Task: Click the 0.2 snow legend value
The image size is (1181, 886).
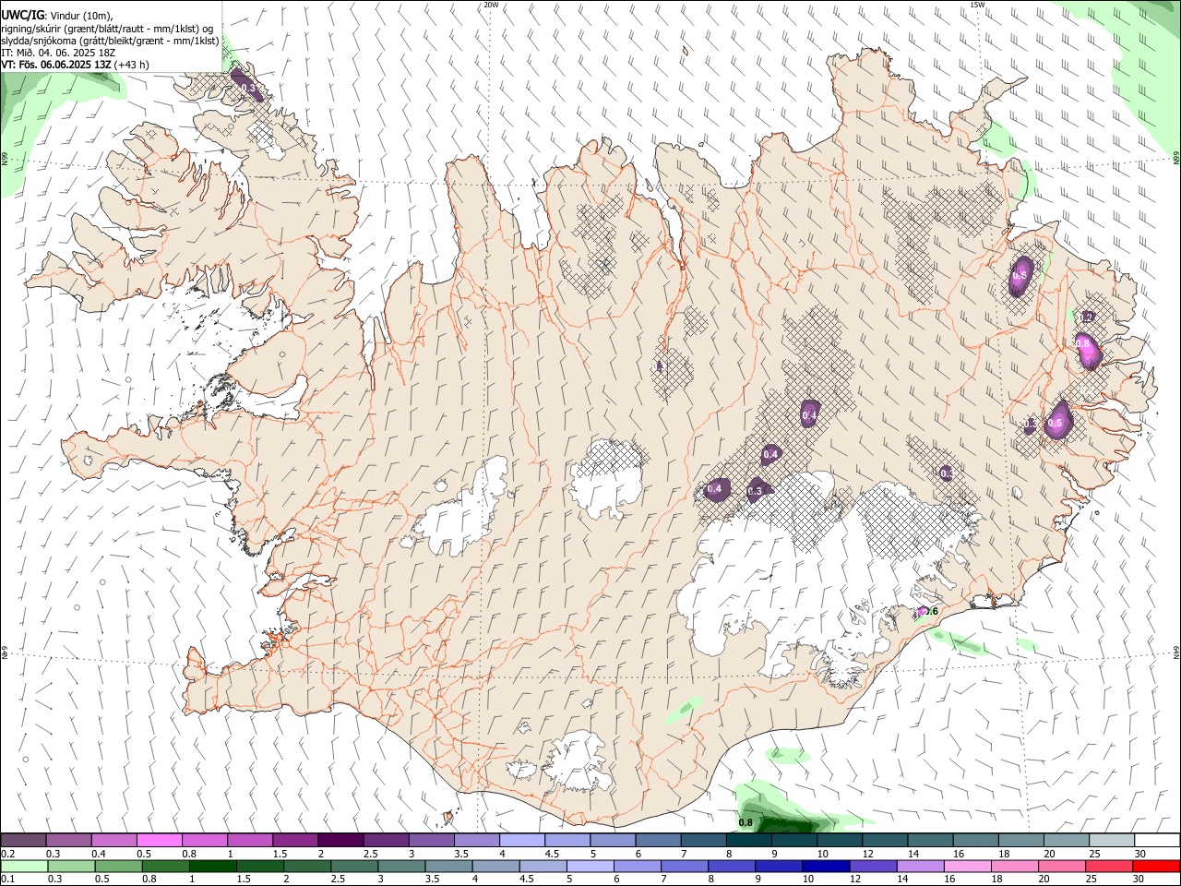Action: (x=8, y=854)
